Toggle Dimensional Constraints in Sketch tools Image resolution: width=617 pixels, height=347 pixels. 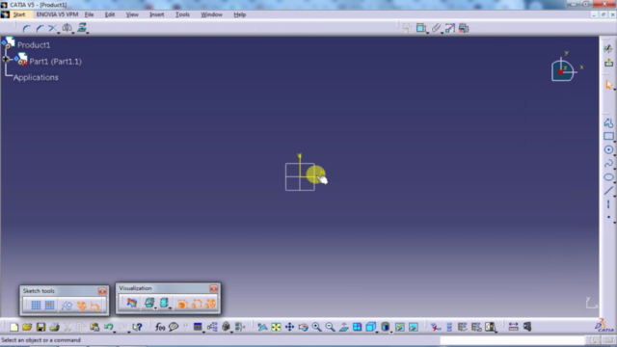[x=95, y=306]
